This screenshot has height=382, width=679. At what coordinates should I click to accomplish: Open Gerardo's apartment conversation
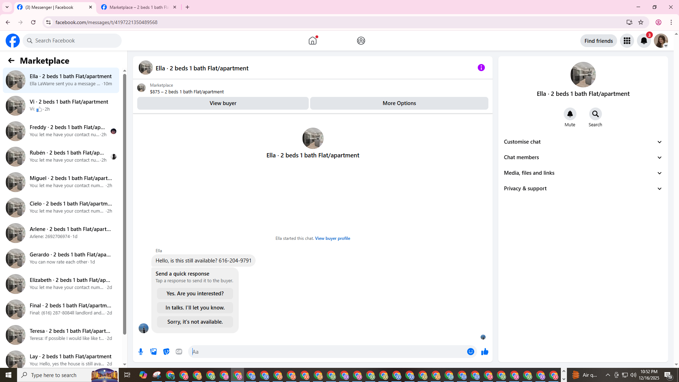click(61, 258)
